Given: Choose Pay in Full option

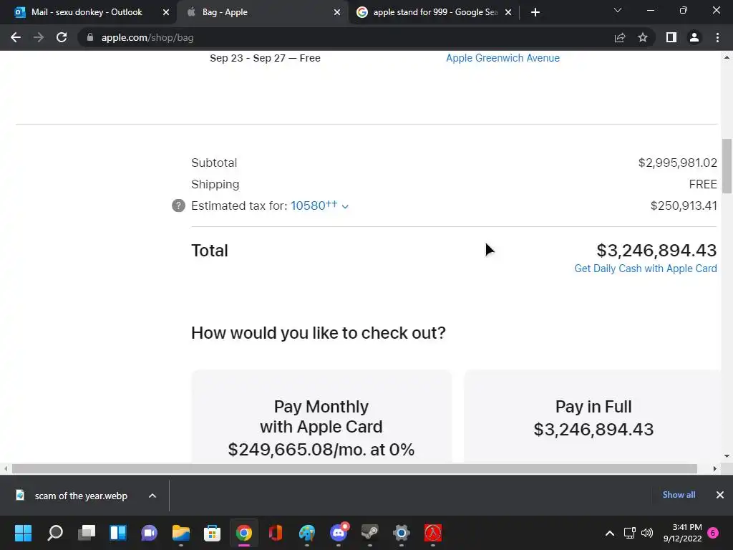Looking at the screenshot, I should point(593,417).
